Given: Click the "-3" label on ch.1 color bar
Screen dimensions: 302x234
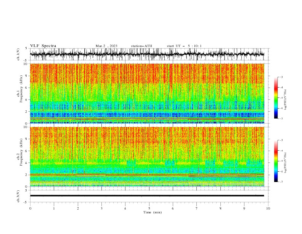Looking at the screenshot, I should 281,77.
